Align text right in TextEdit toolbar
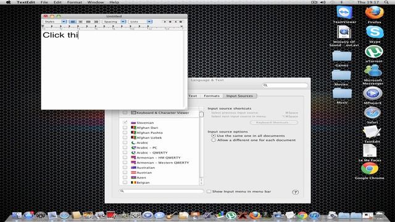The height and width of the screenshot is (222, 395). click(x=96, y=22)
